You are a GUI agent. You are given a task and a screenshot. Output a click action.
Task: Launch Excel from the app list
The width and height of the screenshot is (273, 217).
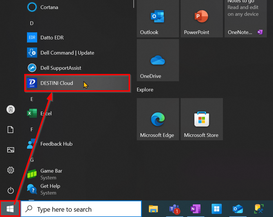point(46,114)
